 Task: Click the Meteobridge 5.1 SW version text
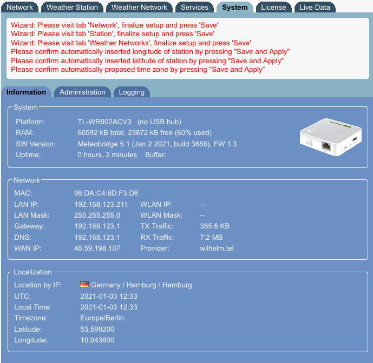(x=157, y=144)
